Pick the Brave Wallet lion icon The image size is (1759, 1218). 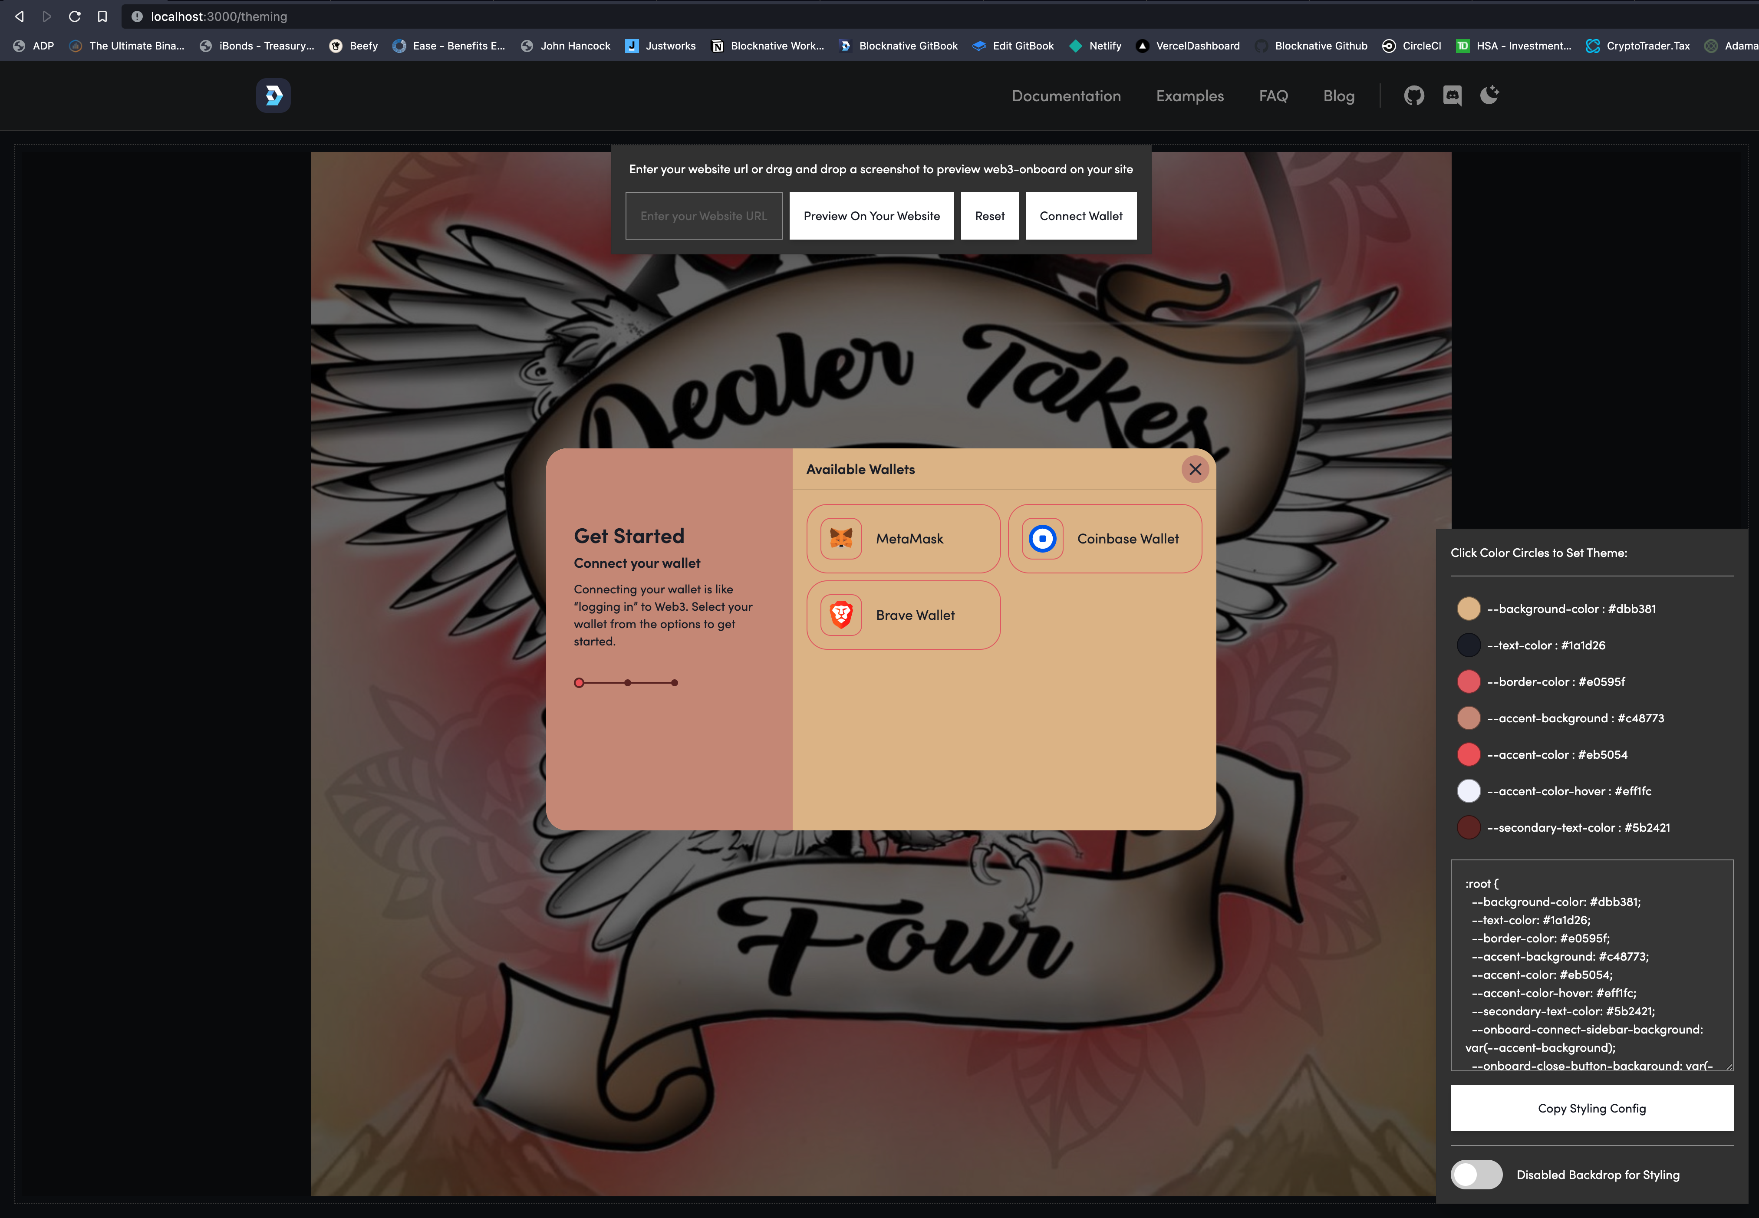(x=841, y=615)
